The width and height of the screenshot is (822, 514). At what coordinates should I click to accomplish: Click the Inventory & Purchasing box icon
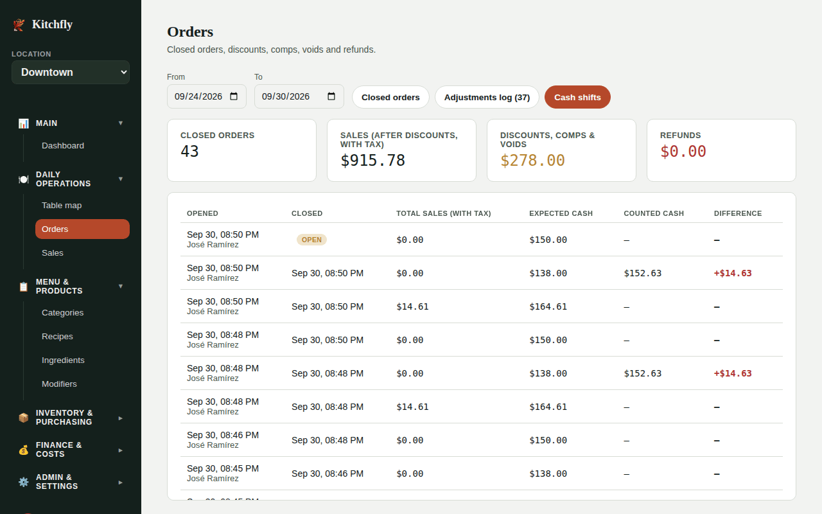[x=24, y=418]
